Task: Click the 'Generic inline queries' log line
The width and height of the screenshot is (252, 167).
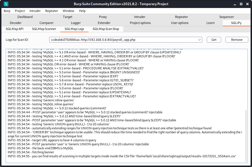Action: 41,100
